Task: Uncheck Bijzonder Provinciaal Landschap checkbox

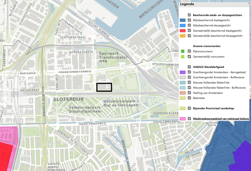Action: click(x=189, y=108)
